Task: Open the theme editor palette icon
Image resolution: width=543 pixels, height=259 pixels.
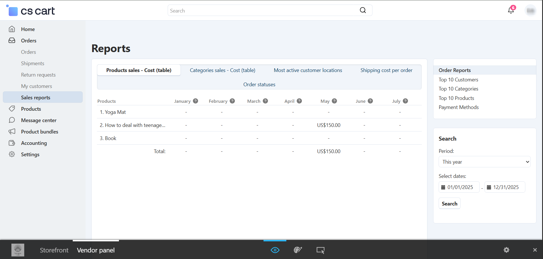Action: 298,250
